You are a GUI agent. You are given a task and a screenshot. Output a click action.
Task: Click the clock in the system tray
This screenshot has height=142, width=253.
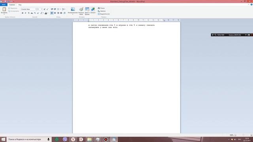pos(247,139)
